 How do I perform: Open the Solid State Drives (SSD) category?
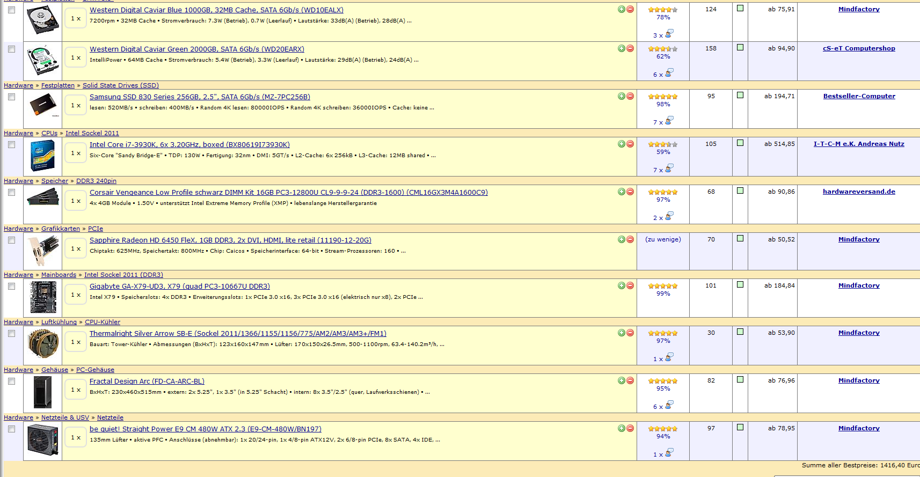pyautogui.click(x=121, y=85)
